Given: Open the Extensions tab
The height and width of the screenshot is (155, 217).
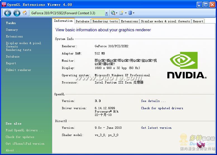Looking at the screenshot, I should coord(129,21).
